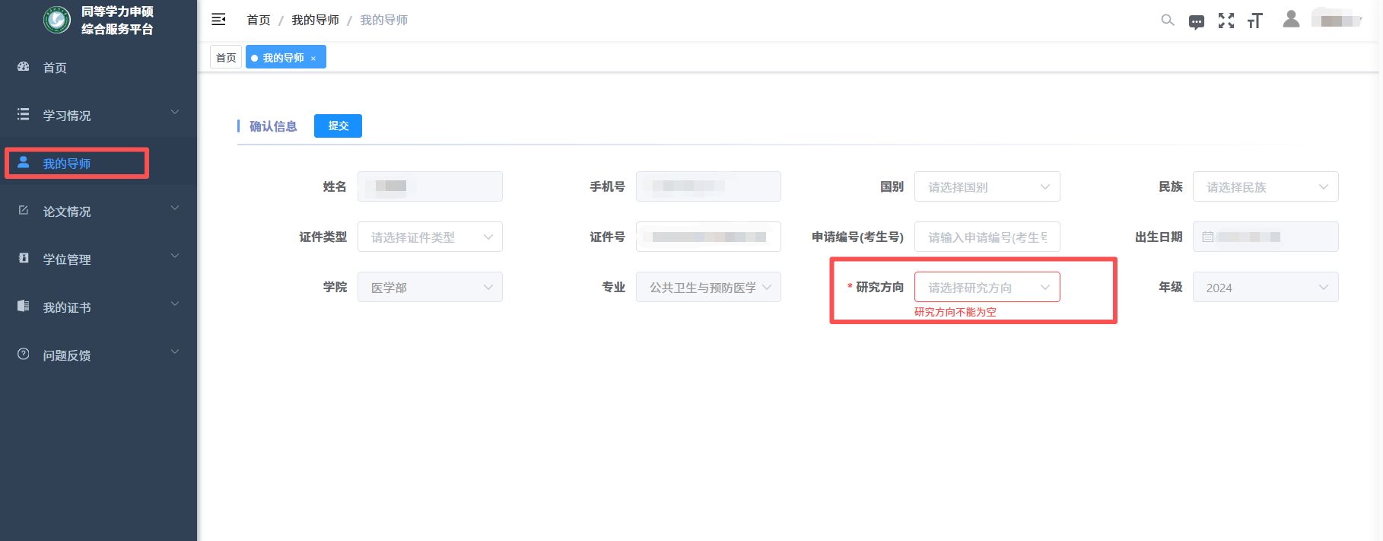The height and width of the screenshot is (541, 1383).
Task: Expand the 论文情况 sidebar menu
Action: coord(98,211)
